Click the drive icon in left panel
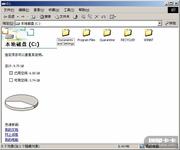 pyautogui.click(x=9, y=37)
